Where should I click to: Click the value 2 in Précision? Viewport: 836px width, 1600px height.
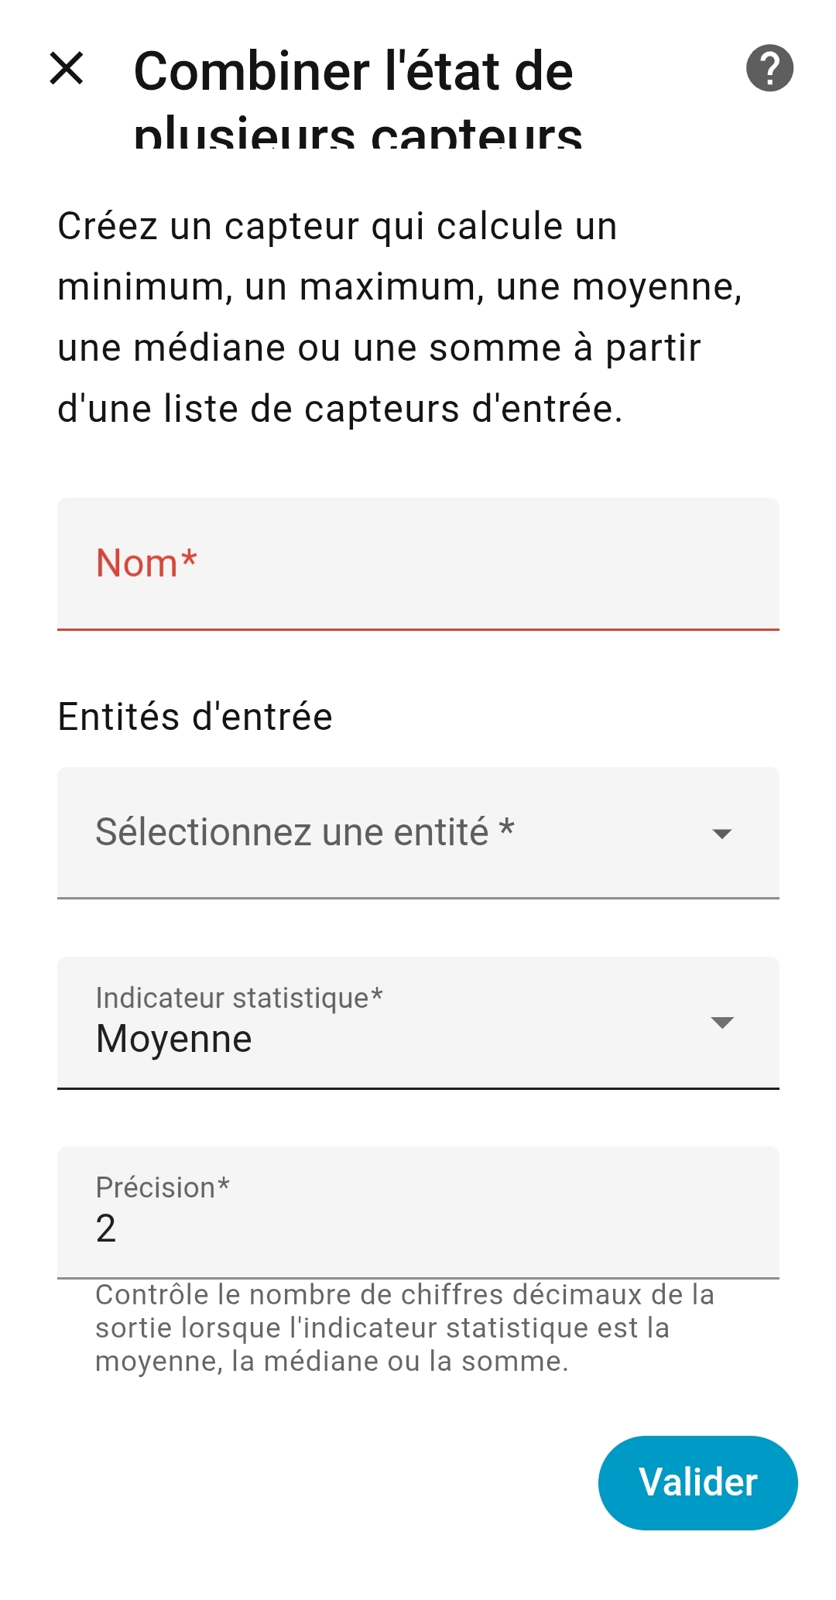coord(106,1228)
